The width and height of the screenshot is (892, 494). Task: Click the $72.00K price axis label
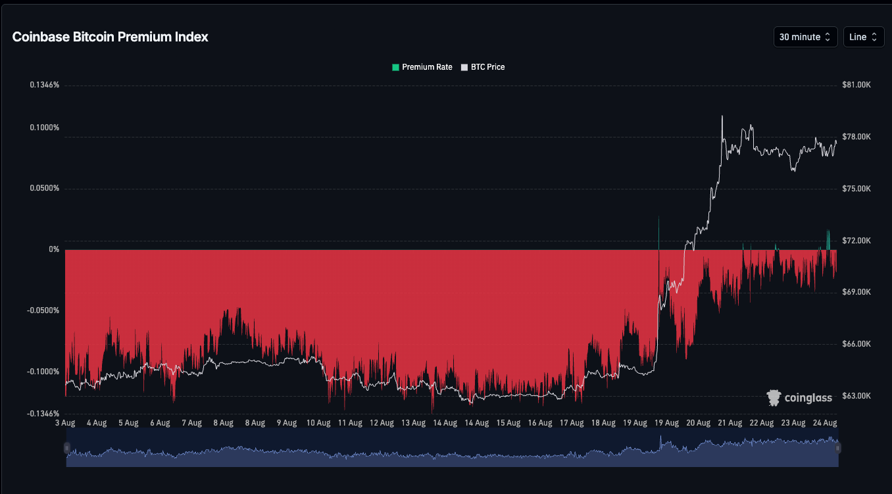[x=856, y=241]
